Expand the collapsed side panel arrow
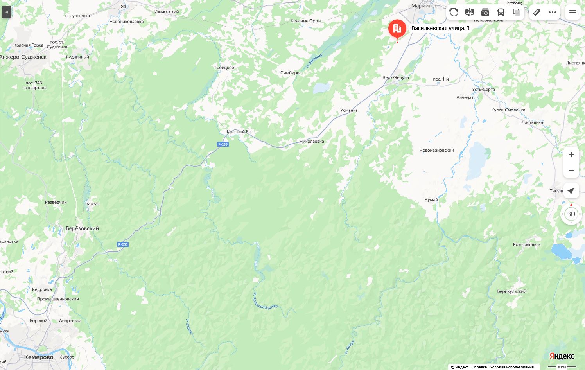585x370 pixels. 7,12
